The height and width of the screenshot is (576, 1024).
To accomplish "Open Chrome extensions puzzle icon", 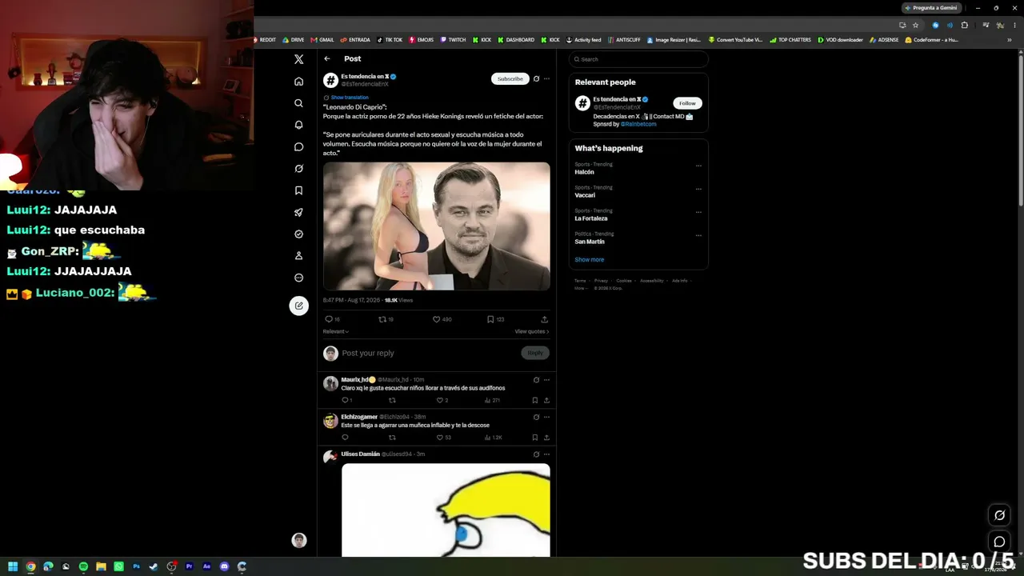I will click(964, 25).
